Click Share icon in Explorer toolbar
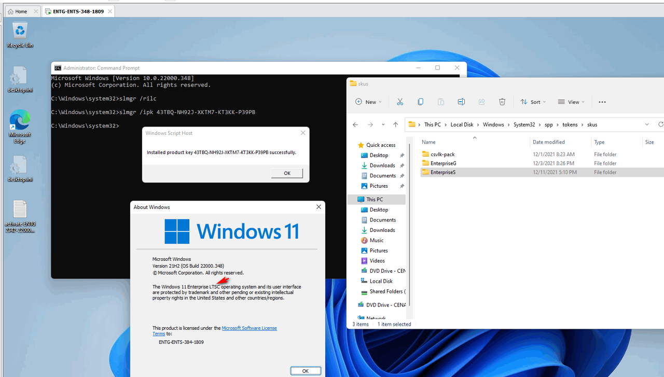The height and width of the screenshot is (377, 664). [x=481, y=102]
